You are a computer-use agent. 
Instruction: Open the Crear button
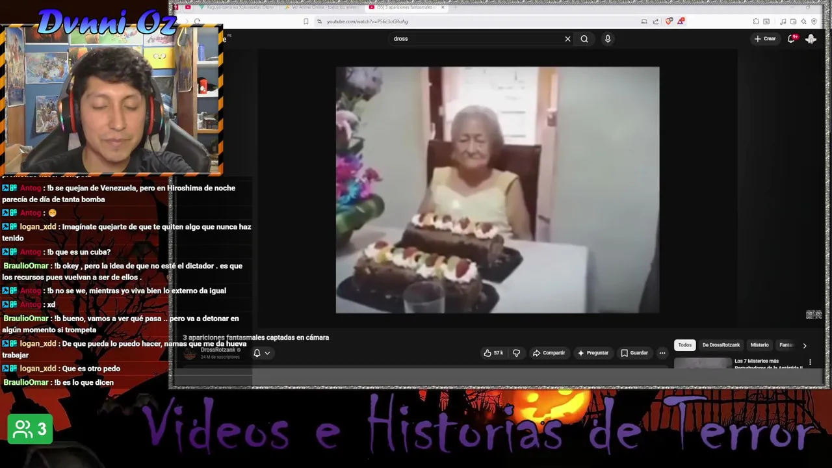(765, 39)
